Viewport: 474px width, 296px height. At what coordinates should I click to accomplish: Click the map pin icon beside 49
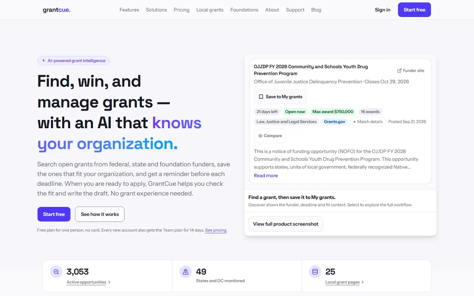186,272
